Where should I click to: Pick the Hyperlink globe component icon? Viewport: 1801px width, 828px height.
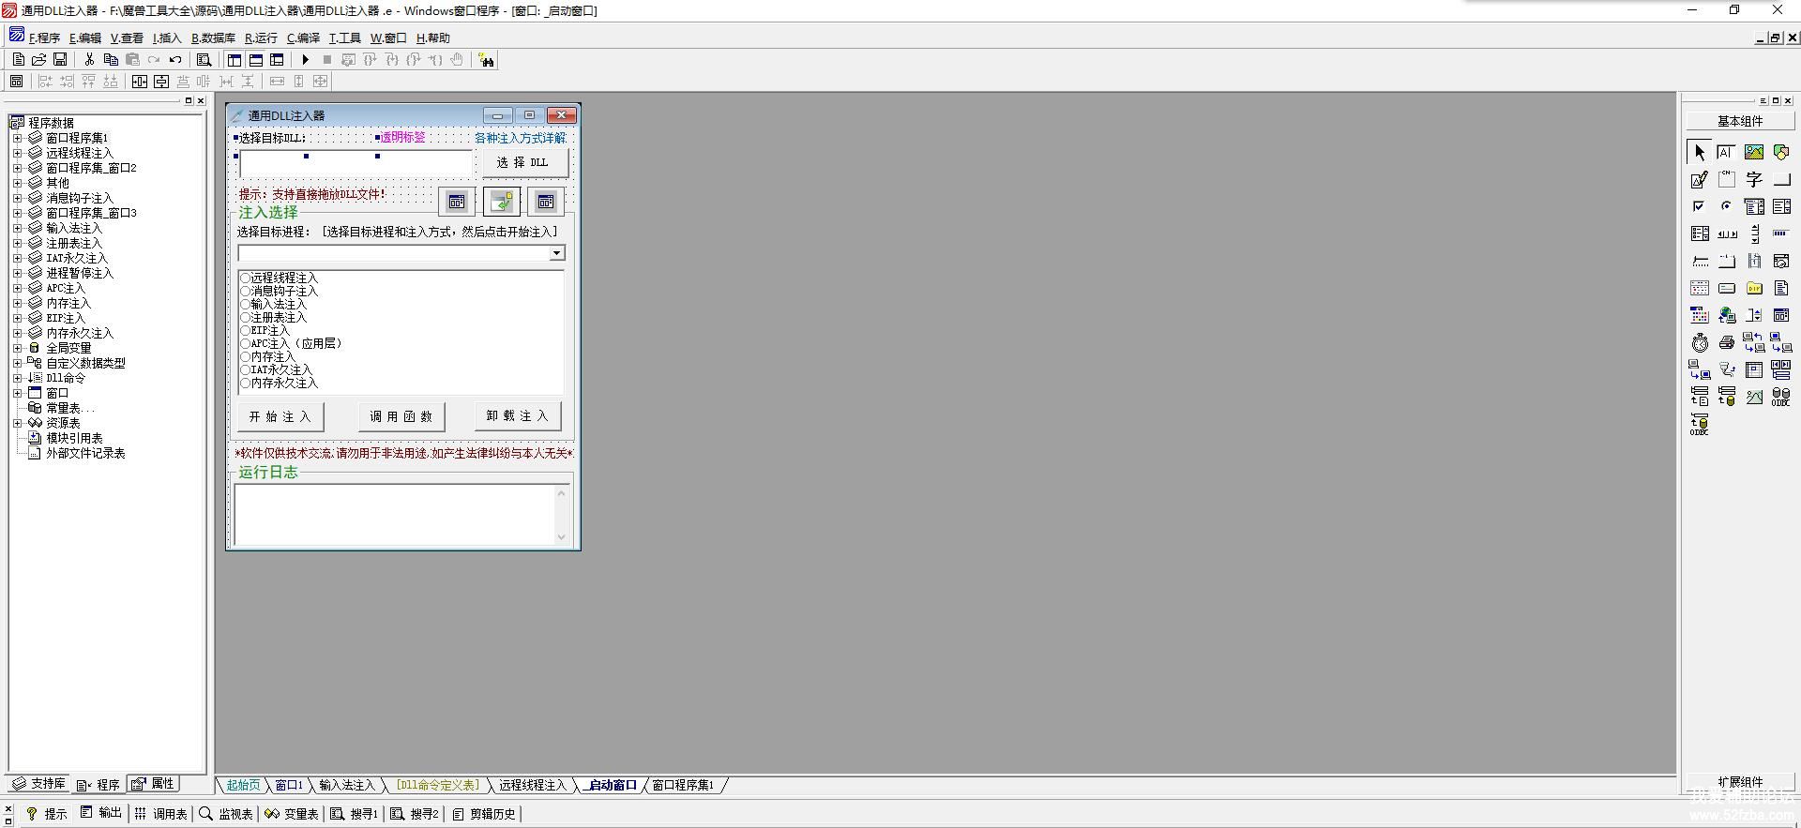pyautogui.click(x=1727, y=315)
